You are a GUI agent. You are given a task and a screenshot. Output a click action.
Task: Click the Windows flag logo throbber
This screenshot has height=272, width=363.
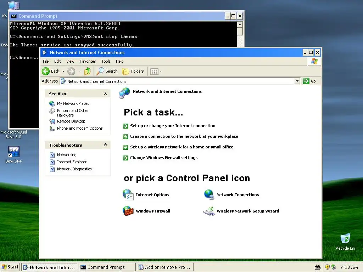pos(314,61)
